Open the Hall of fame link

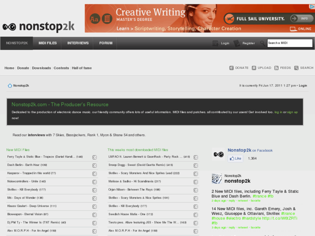[82, 68]
